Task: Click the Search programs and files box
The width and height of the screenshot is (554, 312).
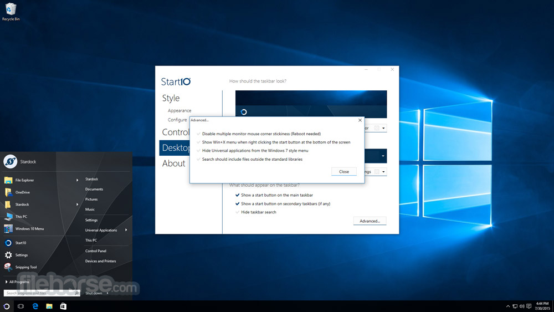Action: click(x=39, y=293)
